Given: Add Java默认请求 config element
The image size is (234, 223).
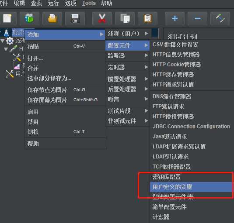Looking at the screenshot, I should [192, 137].
